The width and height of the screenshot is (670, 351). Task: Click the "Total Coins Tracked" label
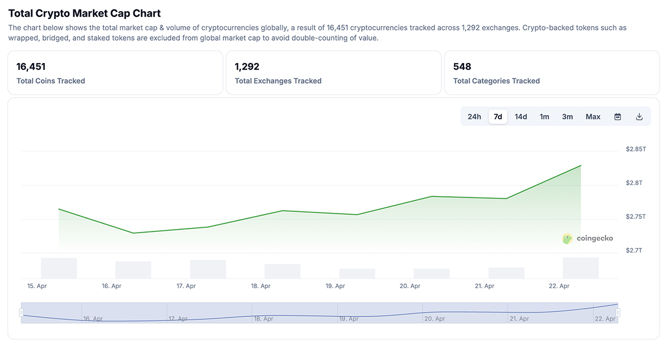coord(51,81)
